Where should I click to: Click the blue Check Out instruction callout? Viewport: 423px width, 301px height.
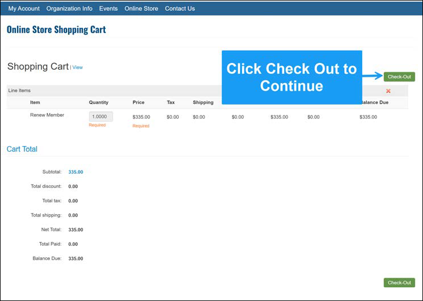coord(291,77)
